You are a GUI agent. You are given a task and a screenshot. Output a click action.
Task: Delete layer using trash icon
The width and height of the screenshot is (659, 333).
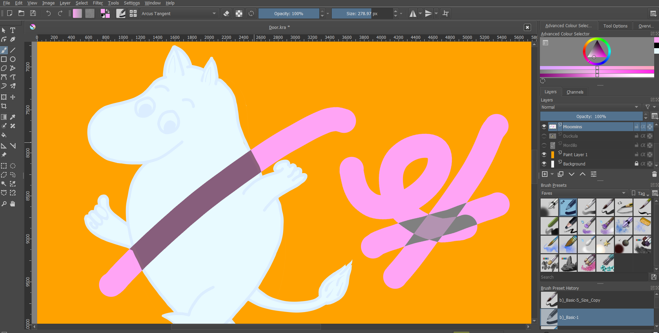(654, 174)
